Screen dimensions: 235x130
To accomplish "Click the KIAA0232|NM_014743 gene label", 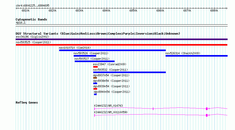I will tap(108, 106).
